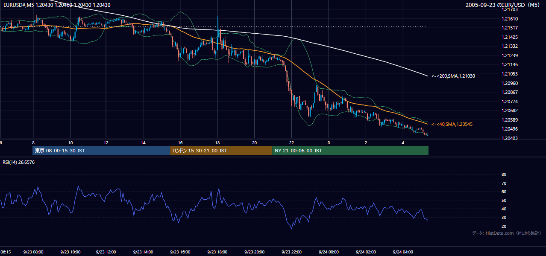The width and height of the screenshot is (546, 256).
Task: Click the 9/23 08:00 bottom time label
Action: tap(33, 252)
